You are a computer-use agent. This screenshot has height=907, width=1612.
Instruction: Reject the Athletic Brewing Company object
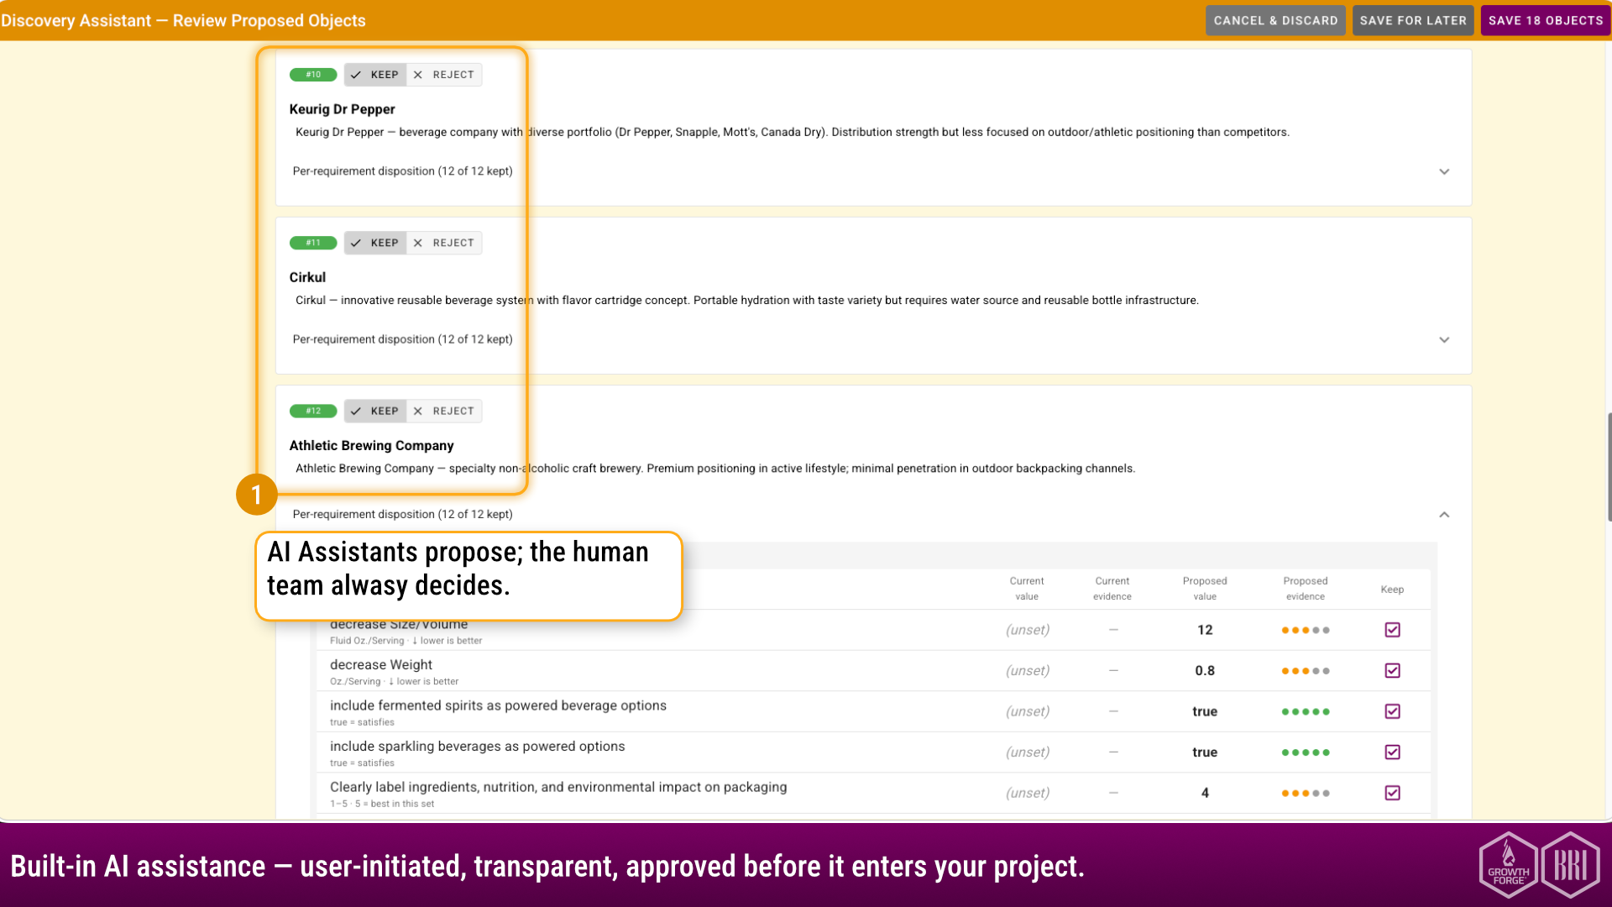tap(444, 411)
